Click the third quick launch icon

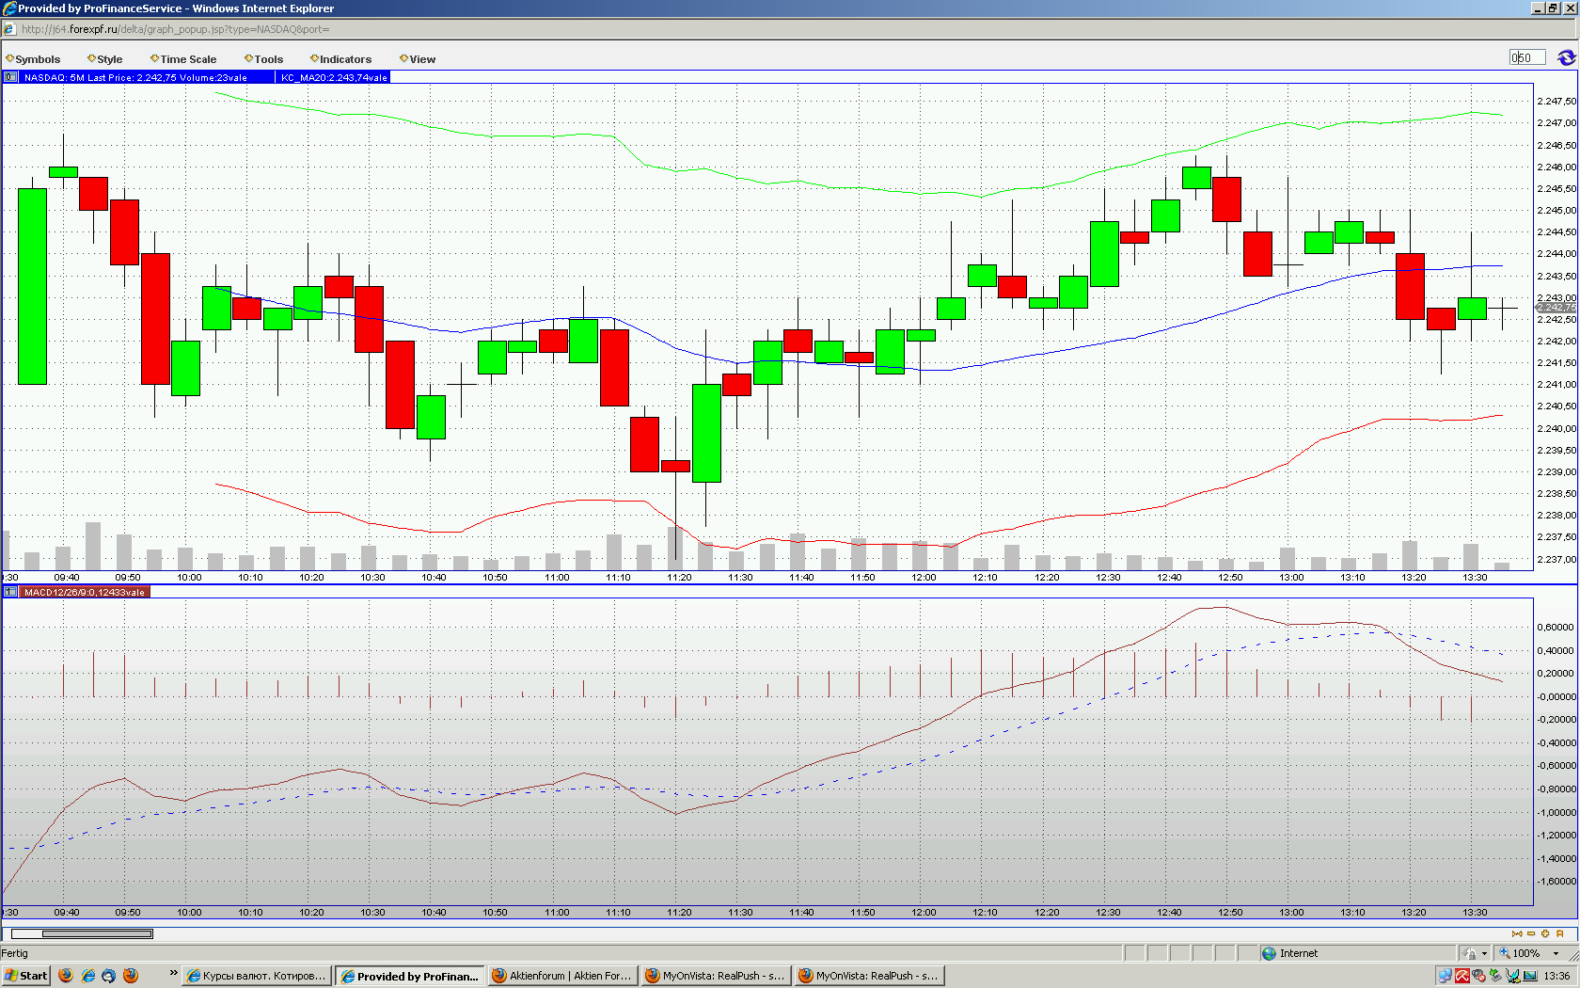tap(109, 976)
